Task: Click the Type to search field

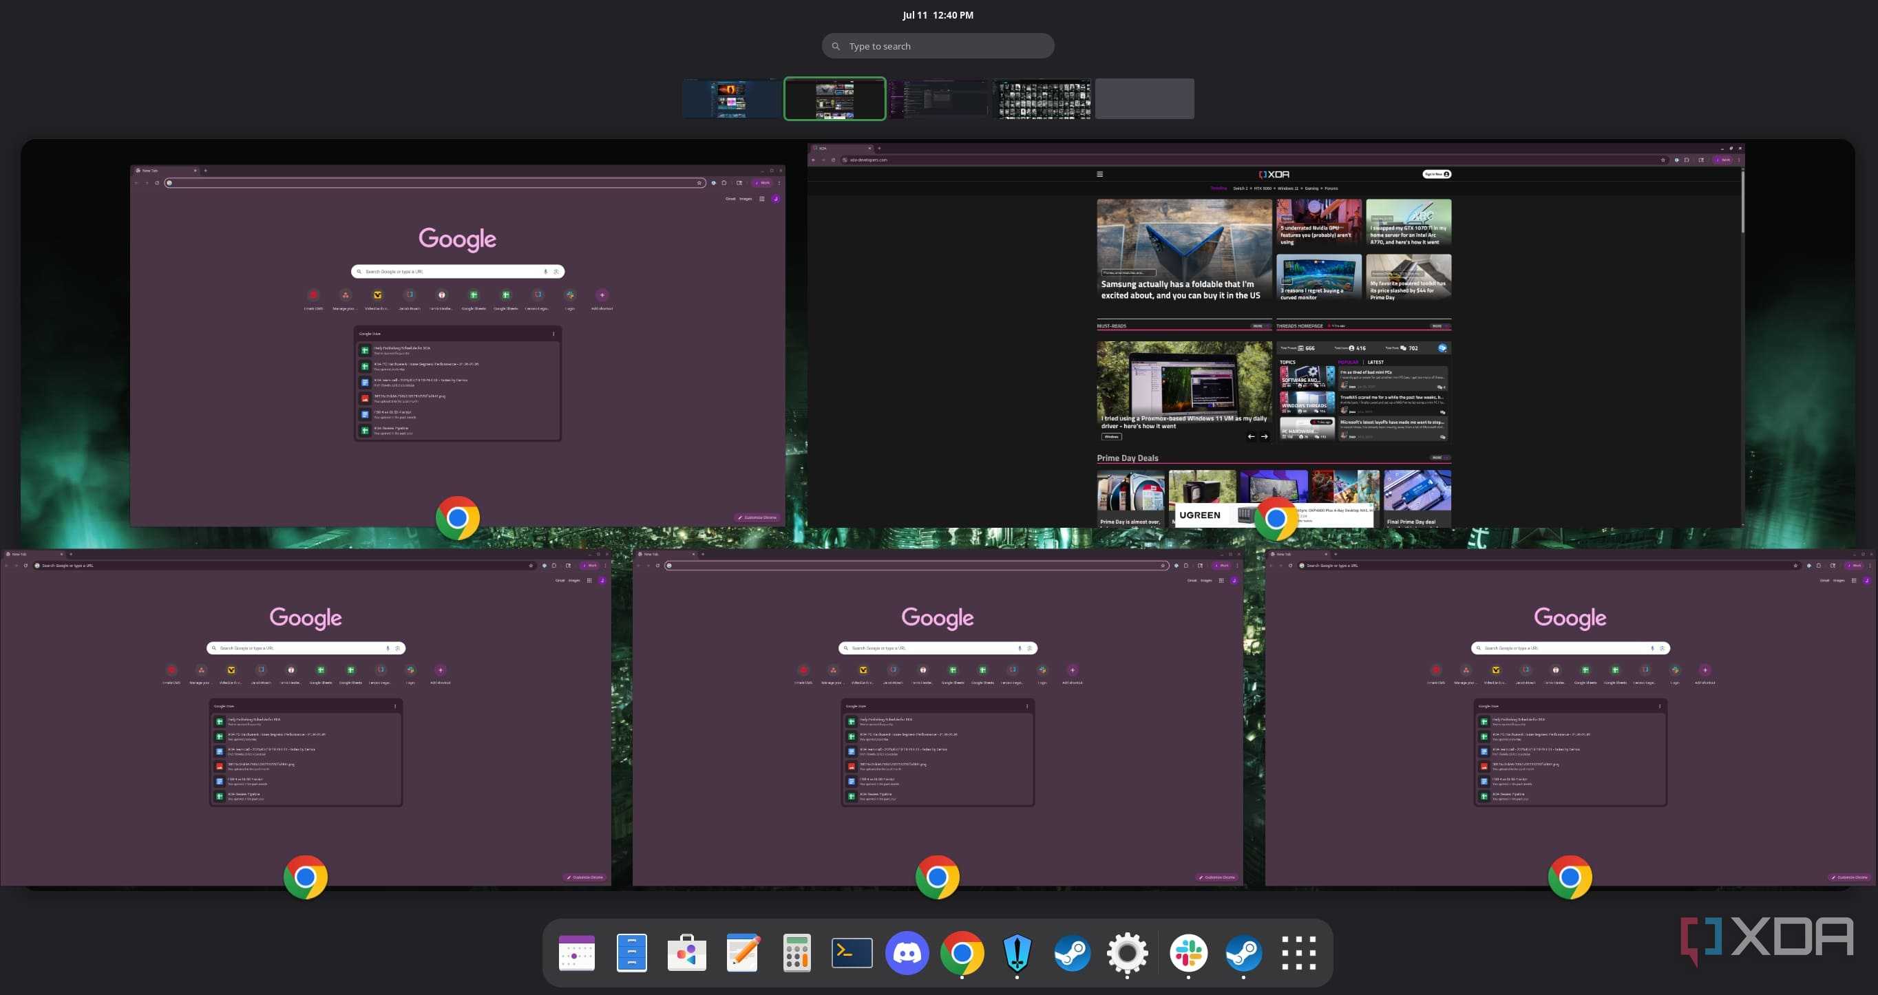Action: tap(938, 46)
